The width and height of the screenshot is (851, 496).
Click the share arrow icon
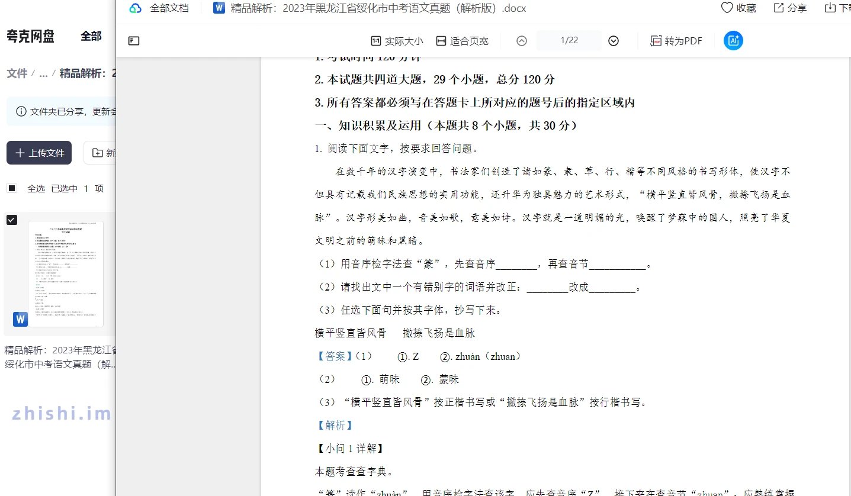(x=779, y=8)
